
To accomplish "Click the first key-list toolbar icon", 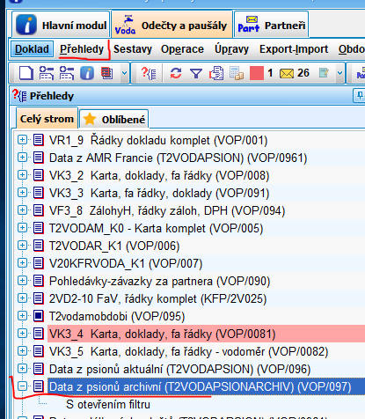I will pyautogui.click(x=47, y=73).
